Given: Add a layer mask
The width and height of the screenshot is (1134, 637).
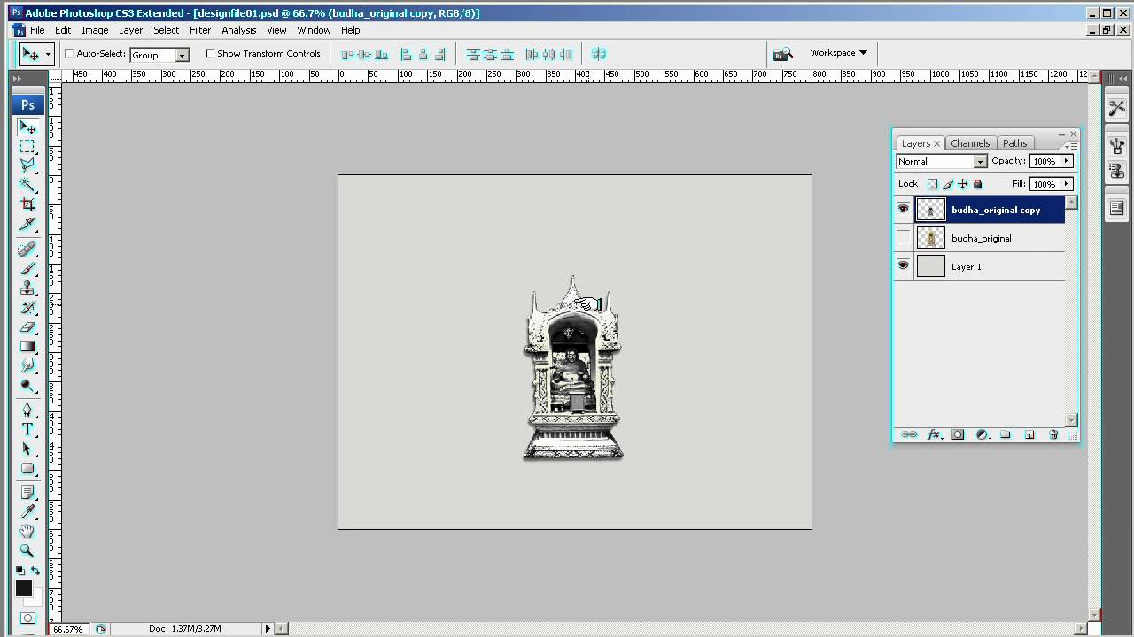Looking at the screenshot, I should [x=958, y=434].
